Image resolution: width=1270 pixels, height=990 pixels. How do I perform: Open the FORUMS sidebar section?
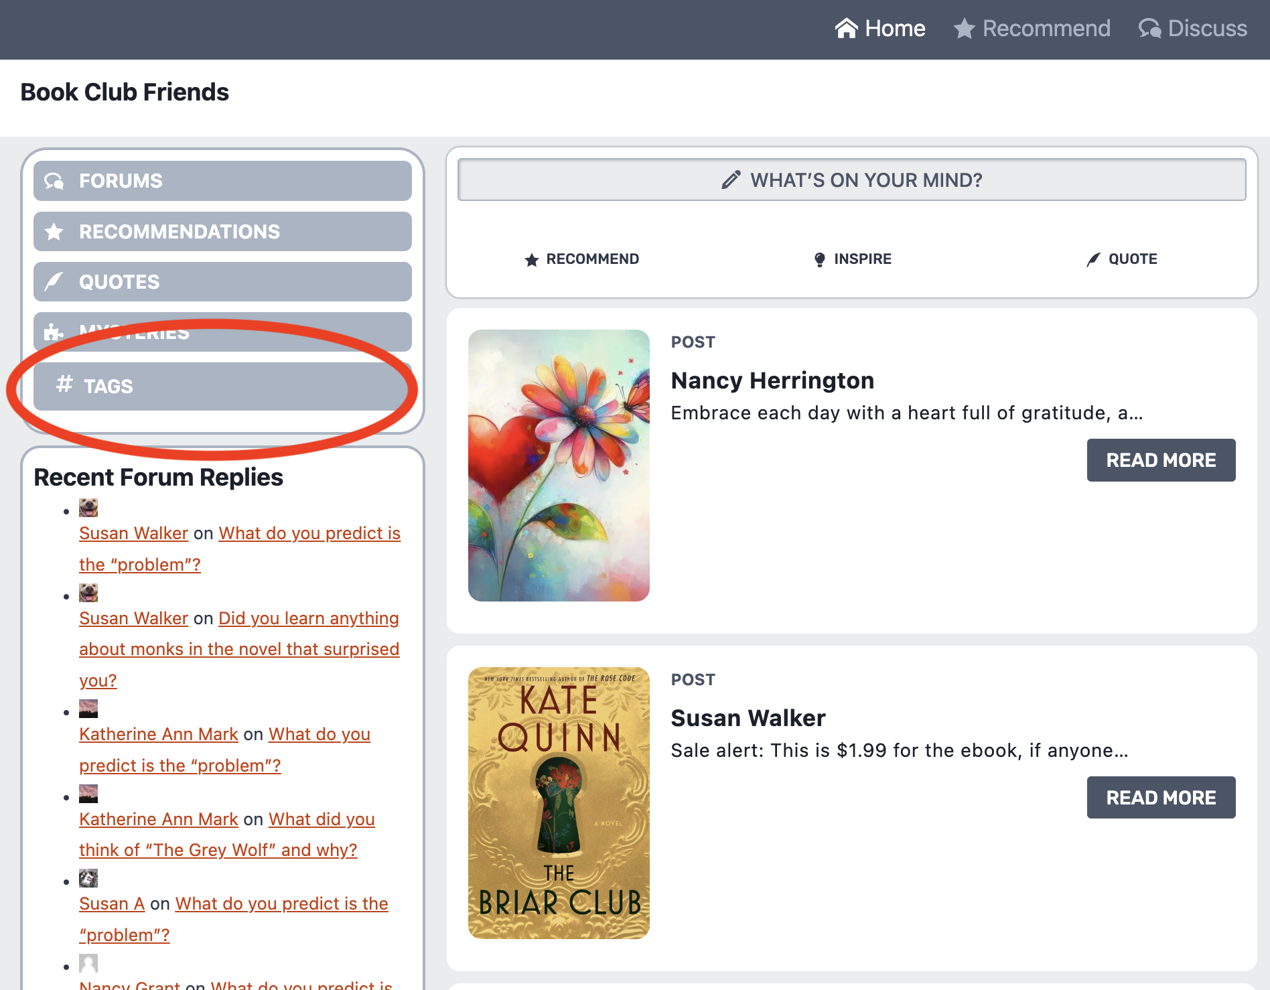[222, 181]
